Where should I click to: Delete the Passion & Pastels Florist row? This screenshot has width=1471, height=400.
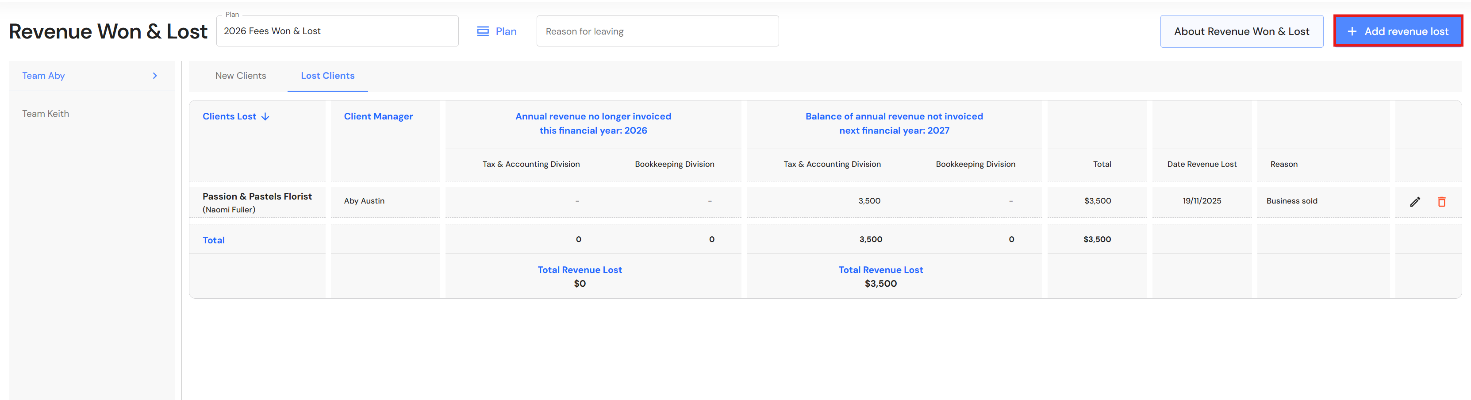1441,202
